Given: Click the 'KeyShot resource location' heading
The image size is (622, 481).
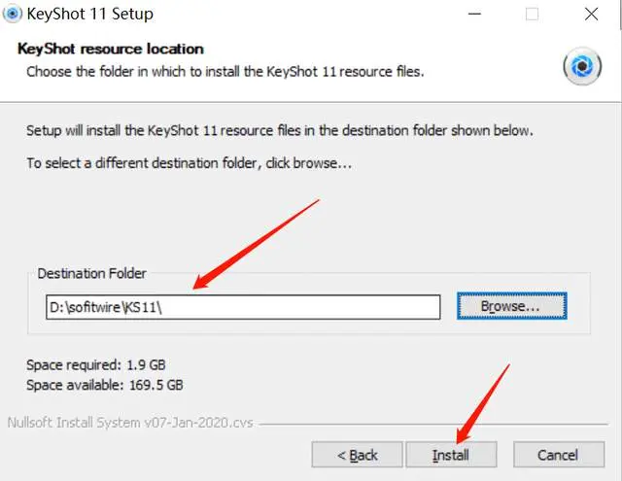Looking at the screenshot, I should [x=110, y=49].
